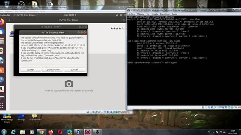Click the 'inet 10.128.20.1' line in terminal
The height and width of the screenshot is (135, 241).
click(x=175, y=22)
